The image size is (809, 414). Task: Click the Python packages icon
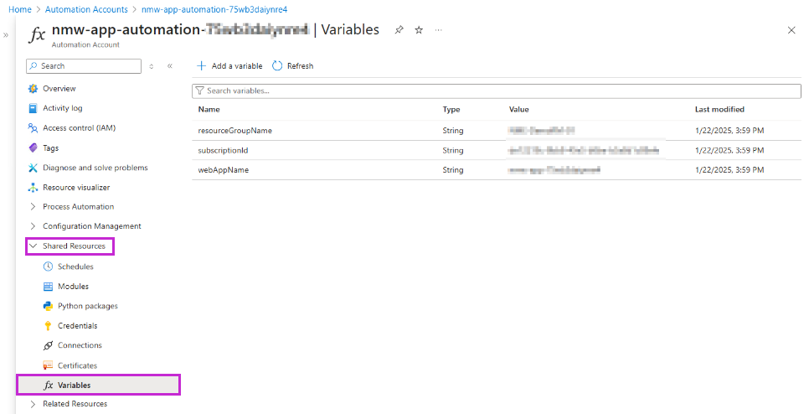[x=48, y=306]
